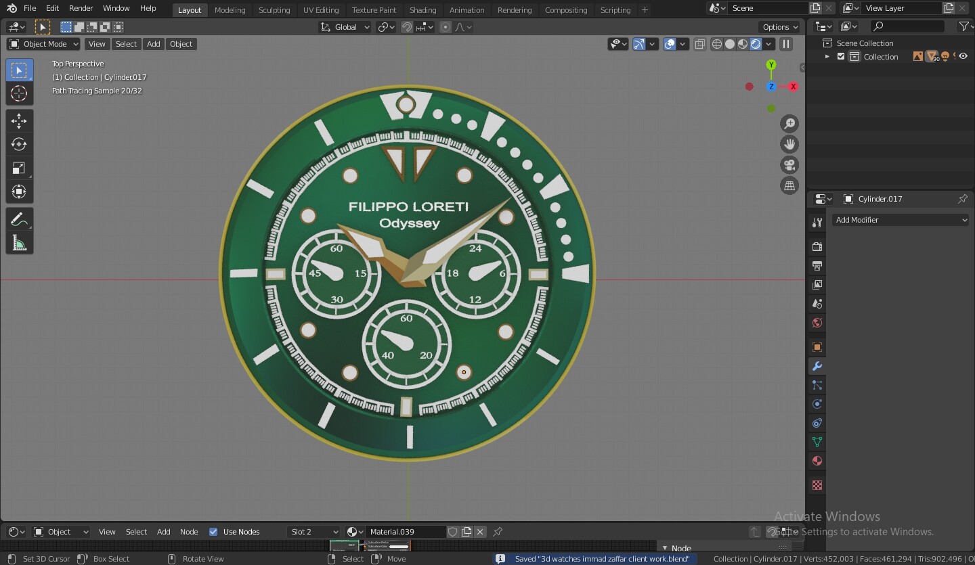Open the File menu

click(x=30, y=8)
